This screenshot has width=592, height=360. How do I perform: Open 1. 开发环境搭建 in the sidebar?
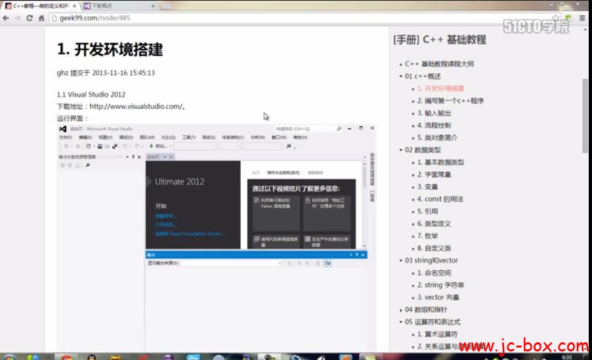440,89
